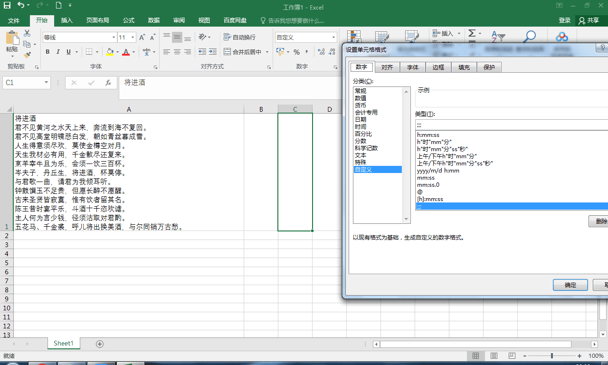Open the Formulas (公式) ribbon tab
Image resolution: width=608 pixels, height=365 pixels.
pyautogui.click(x=129, y=20)
